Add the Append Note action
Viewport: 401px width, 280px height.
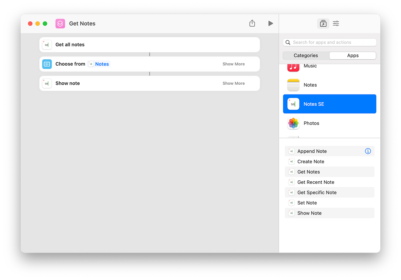(x=330, y=151)
